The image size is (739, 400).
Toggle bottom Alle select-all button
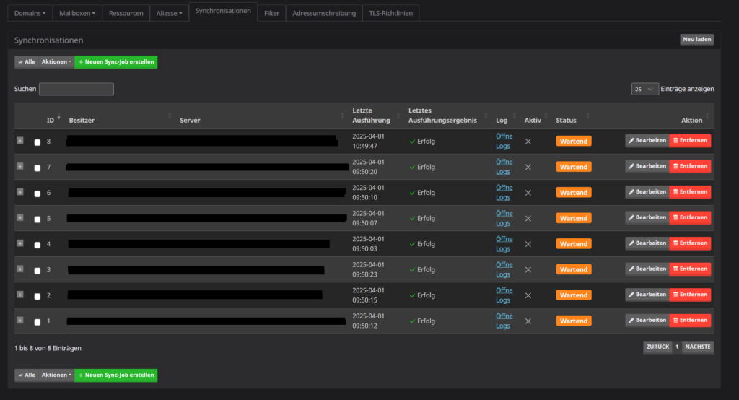27,375
